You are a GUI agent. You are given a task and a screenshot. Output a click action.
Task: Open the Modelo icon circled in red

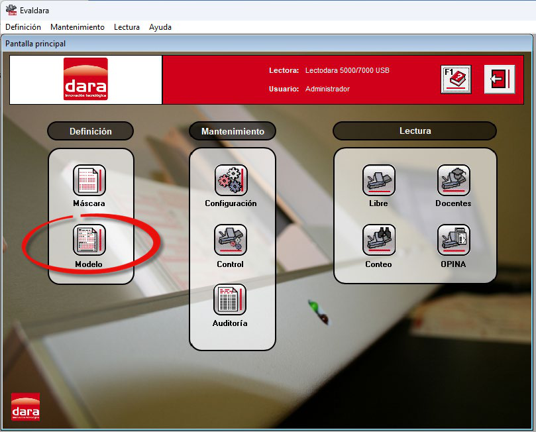pyautogui.click(x=89, y=240)
